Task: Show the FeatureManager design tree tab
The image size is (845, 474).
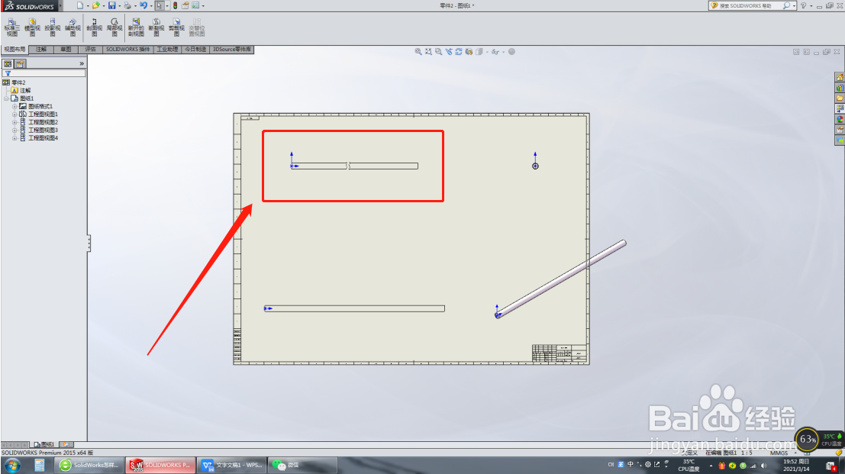Action: coord(8,63)
